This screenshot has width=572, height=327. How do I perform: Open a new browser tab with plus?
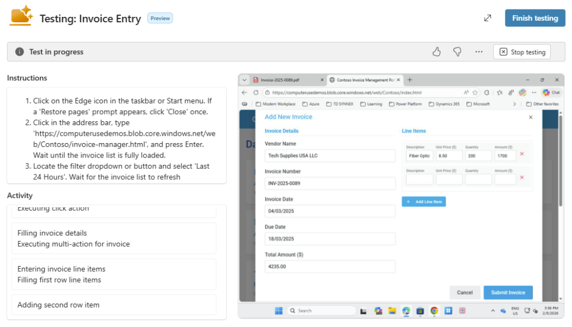click(409, 80)
